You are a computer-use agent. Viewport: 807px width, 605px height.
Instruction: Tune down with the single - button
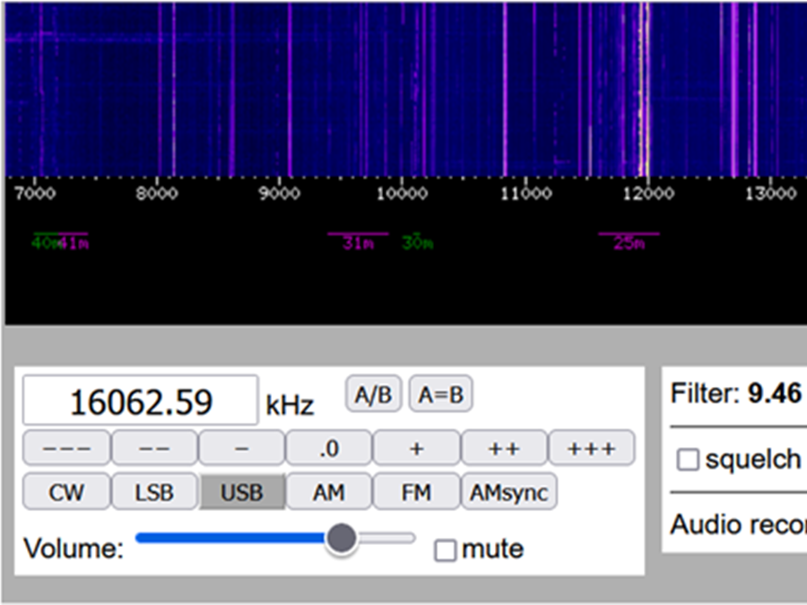(x=242, y=447)
